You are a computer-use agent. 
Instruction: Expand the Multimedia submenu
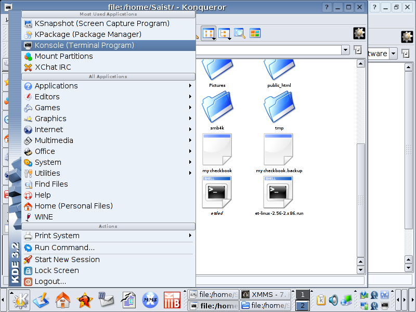coord(54,140)
